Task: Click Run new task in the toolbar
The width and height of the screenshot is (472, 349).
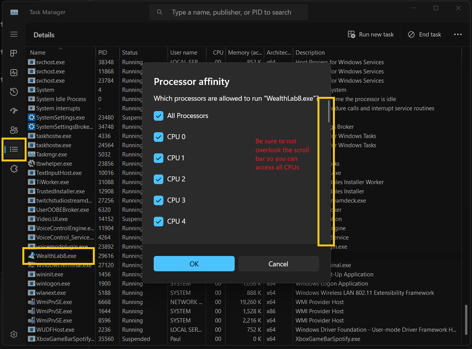Action: point(371,35)
